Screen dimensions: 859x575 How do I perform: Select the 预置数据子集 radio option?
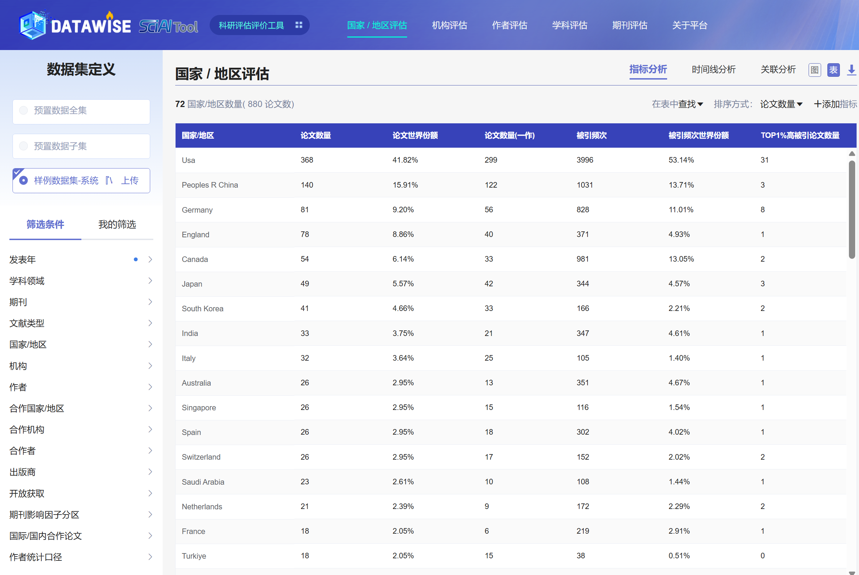[x=24, y=146]
